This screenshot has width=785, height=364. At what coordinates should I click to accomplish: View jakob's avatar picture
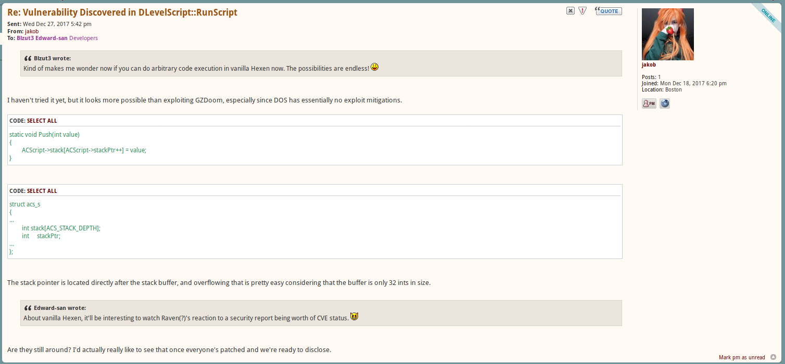click(x=667, y=34)
